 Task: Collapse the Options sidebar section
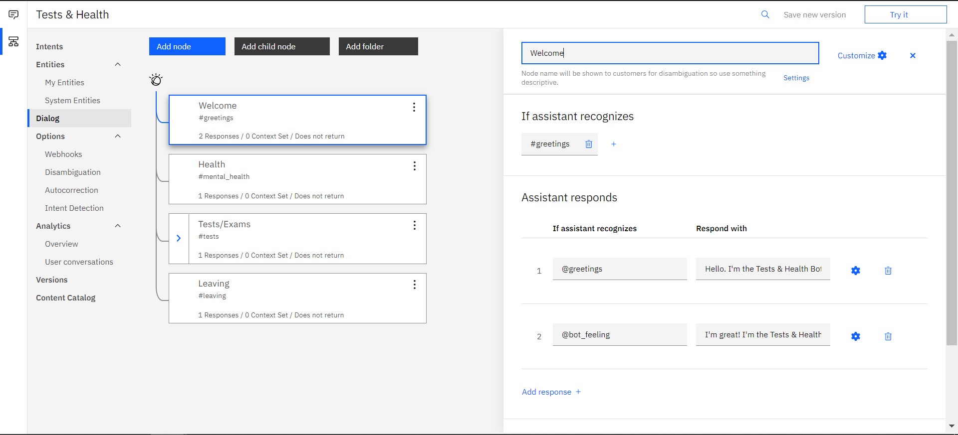118,136
